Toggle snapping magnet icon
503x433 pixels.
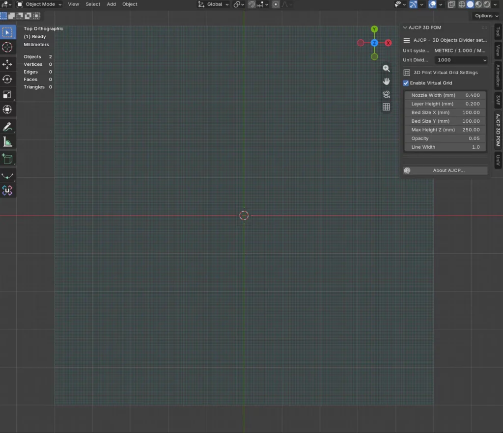click(x=252, y=4)
